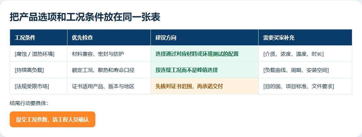Click the 材料兼容、密封与防护 cell
The image size is (362, 137).
click(109, 54)
